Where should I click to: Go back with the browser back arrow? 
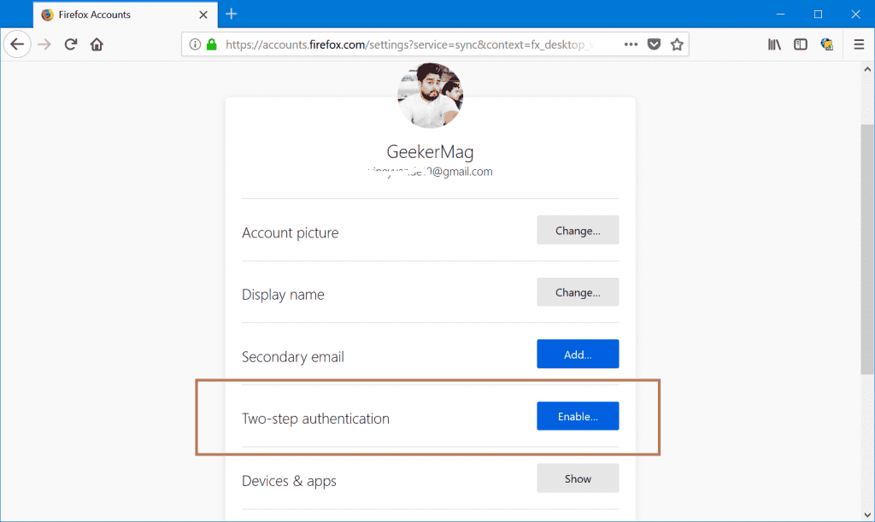(17, 44)
